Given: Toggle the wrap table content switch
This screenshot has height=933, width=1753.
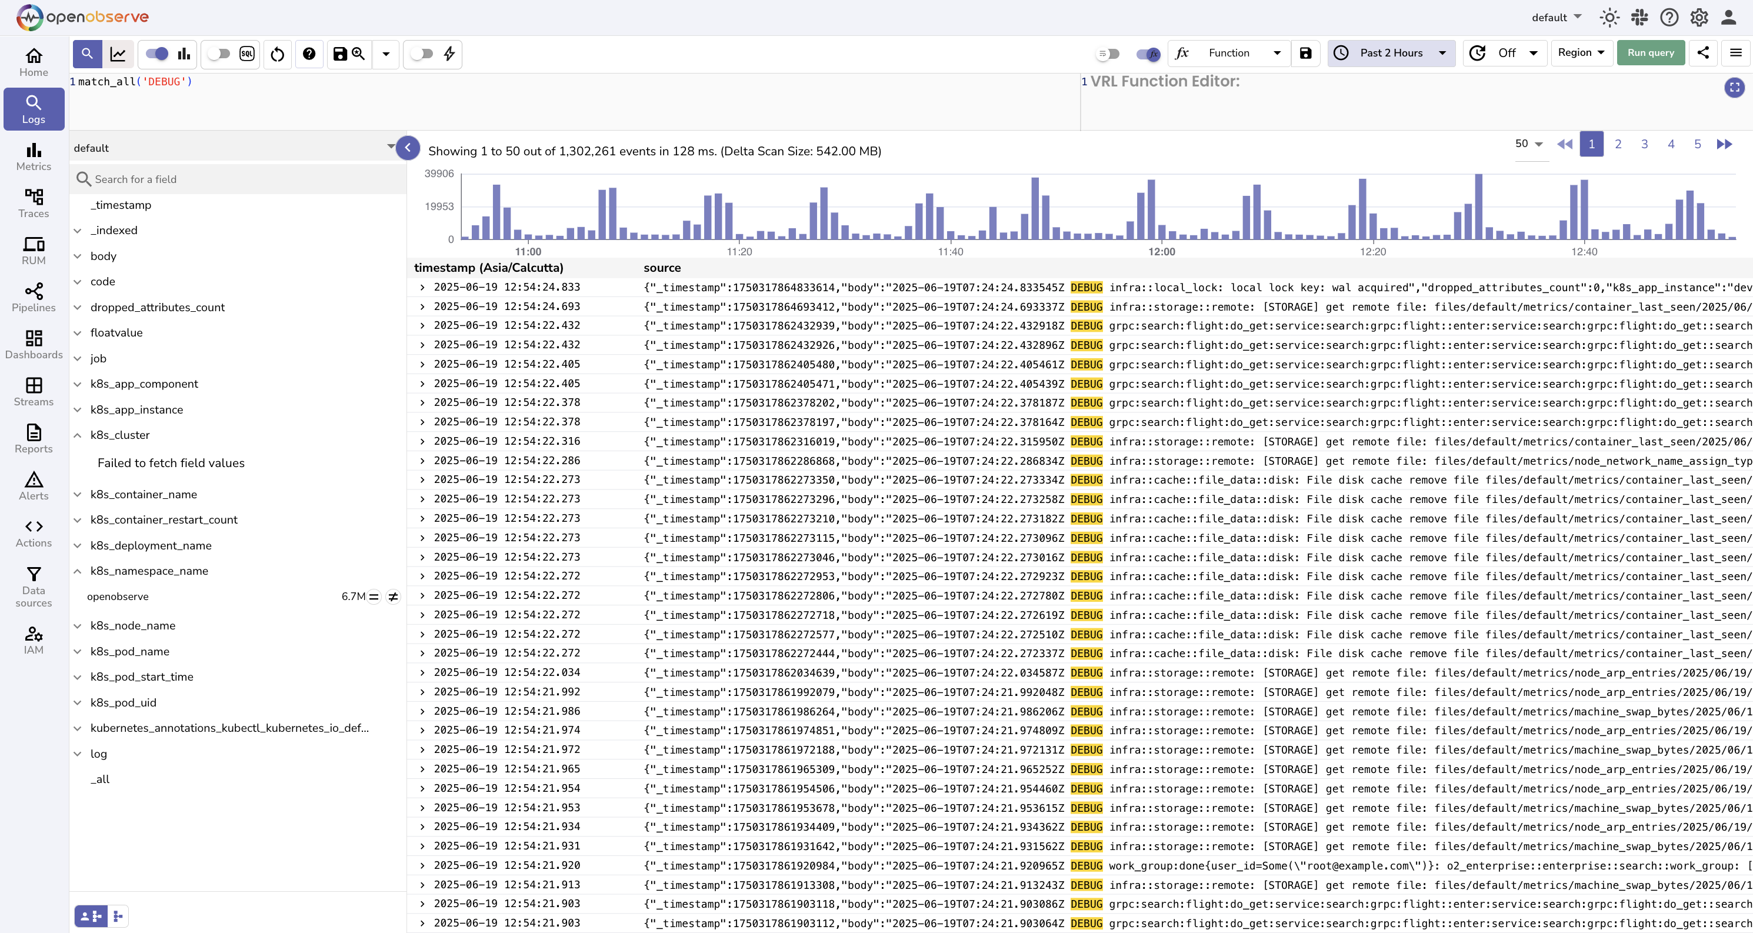Looking at the screenshot, I should coord(1108,54).
